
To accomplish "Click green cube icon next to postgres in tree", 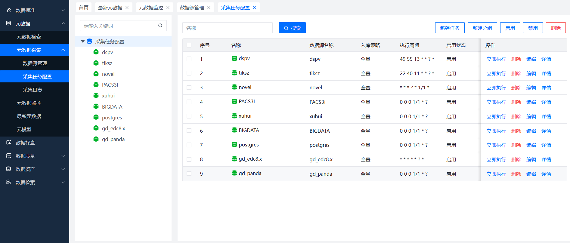I will point(96,117).
